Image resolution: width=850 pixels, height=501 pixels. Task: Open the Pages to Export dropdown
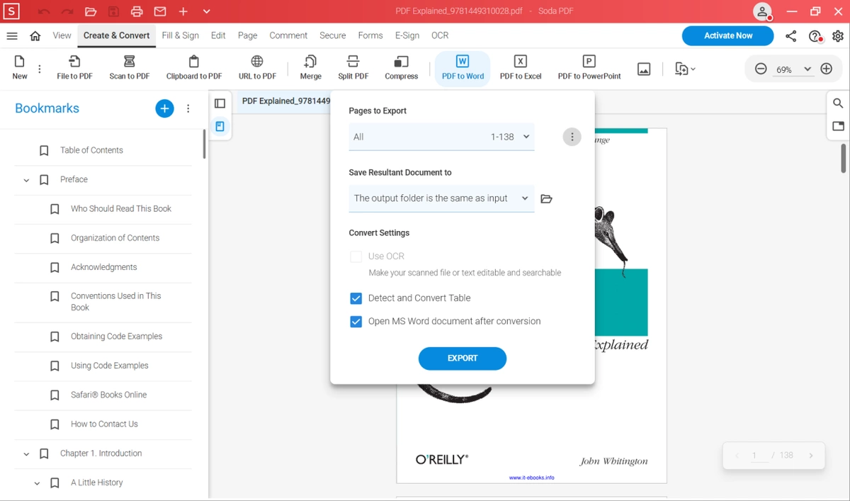point(441,137)
